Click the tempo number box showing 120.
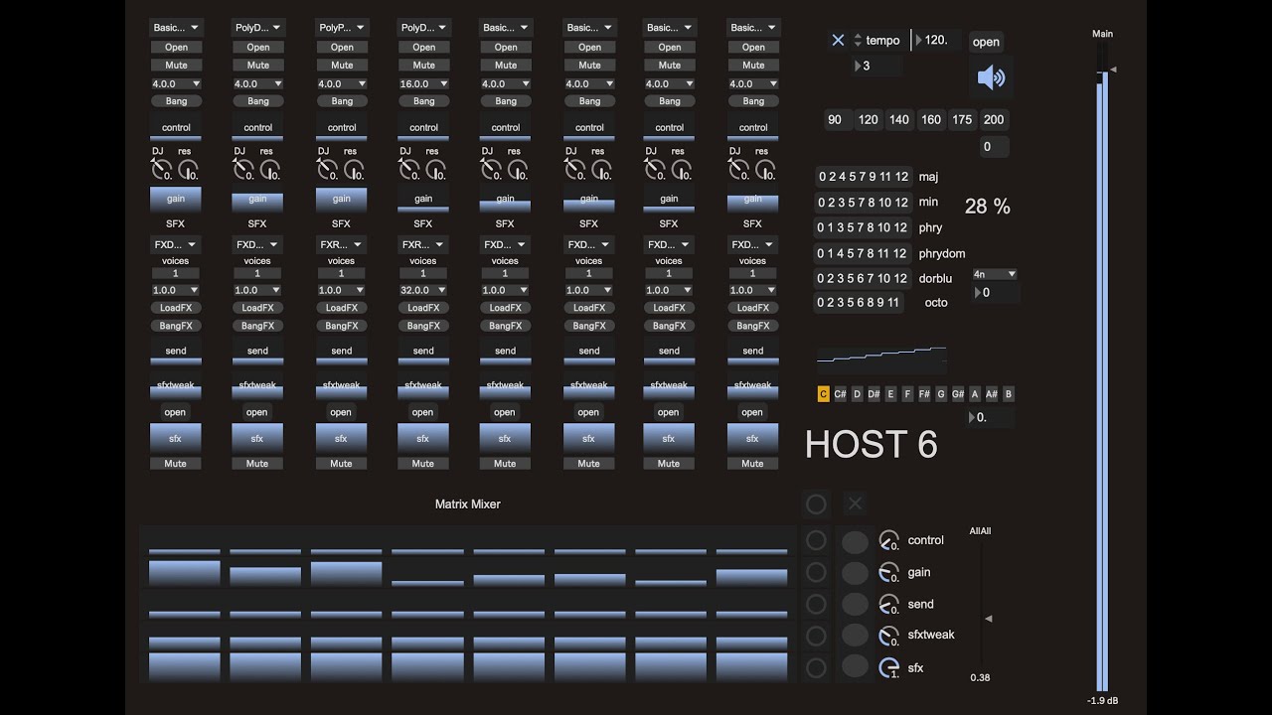Screen dimensions: 1272x715 (x=936, y=40)
